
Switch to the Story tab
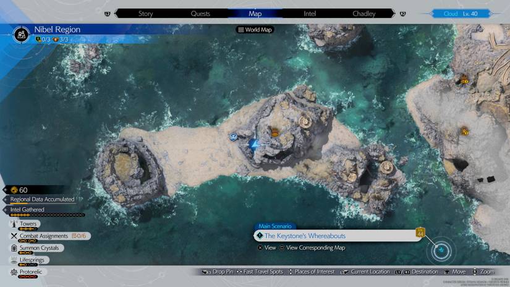click(146, 14)
